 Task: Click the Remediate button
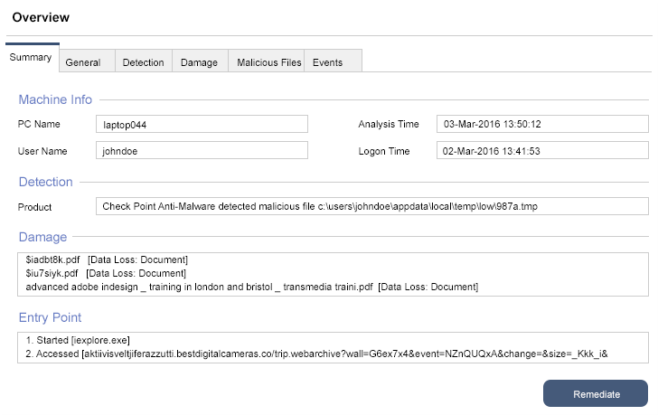click(596, 393)
